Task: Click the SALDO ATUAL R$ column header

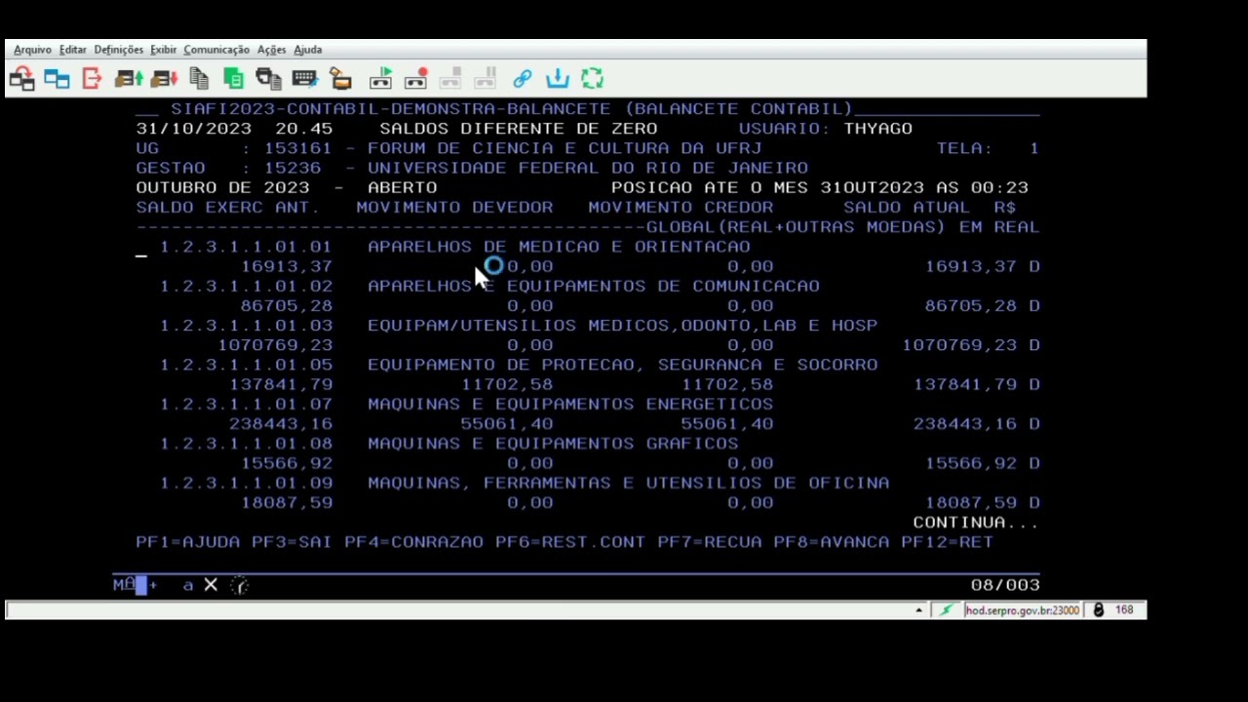Action: coord(930,208)
